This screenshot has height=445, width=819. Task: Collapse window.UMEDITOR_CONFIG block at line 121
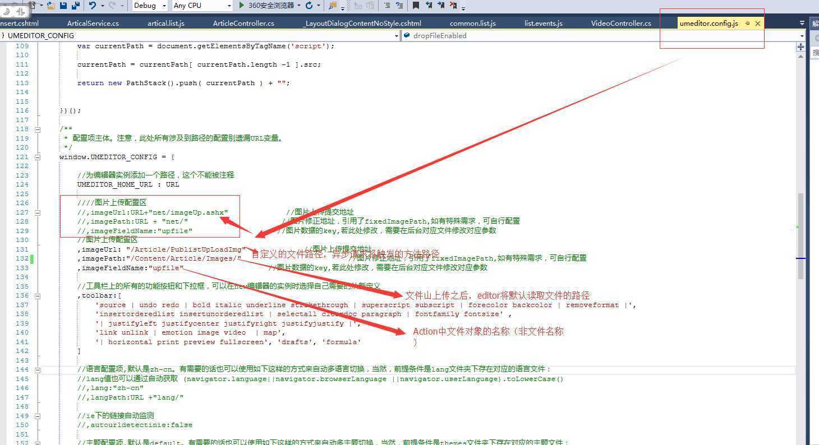tap(38, 157)
